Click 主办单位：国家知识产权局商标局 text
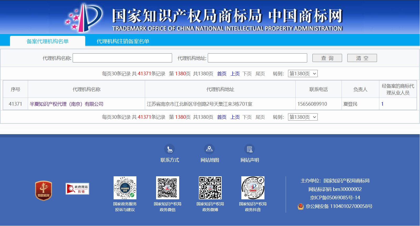Screen dimensions: 420x226 335,181
